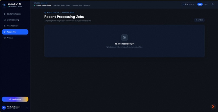The height and width of the screenshot is (112, 218).
Task: Open Studio Workspace from sidebar
Action: coord(15,14)
